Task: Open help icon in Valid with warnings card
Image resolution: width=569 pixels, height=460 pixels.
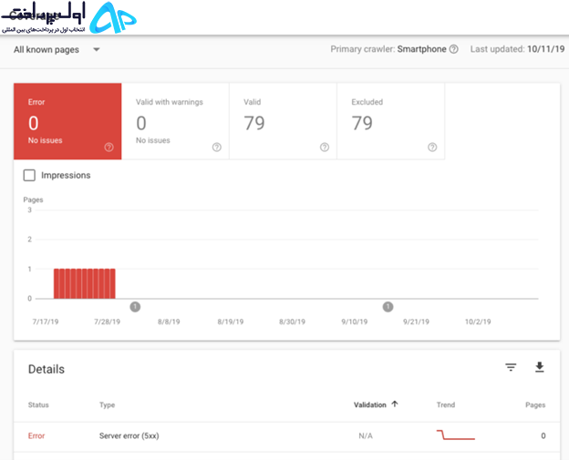Action: coord(217,148)
